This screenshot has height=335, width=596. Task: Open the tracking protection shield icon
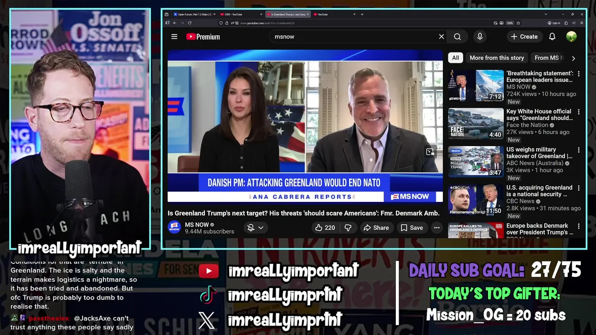(221, 23)
